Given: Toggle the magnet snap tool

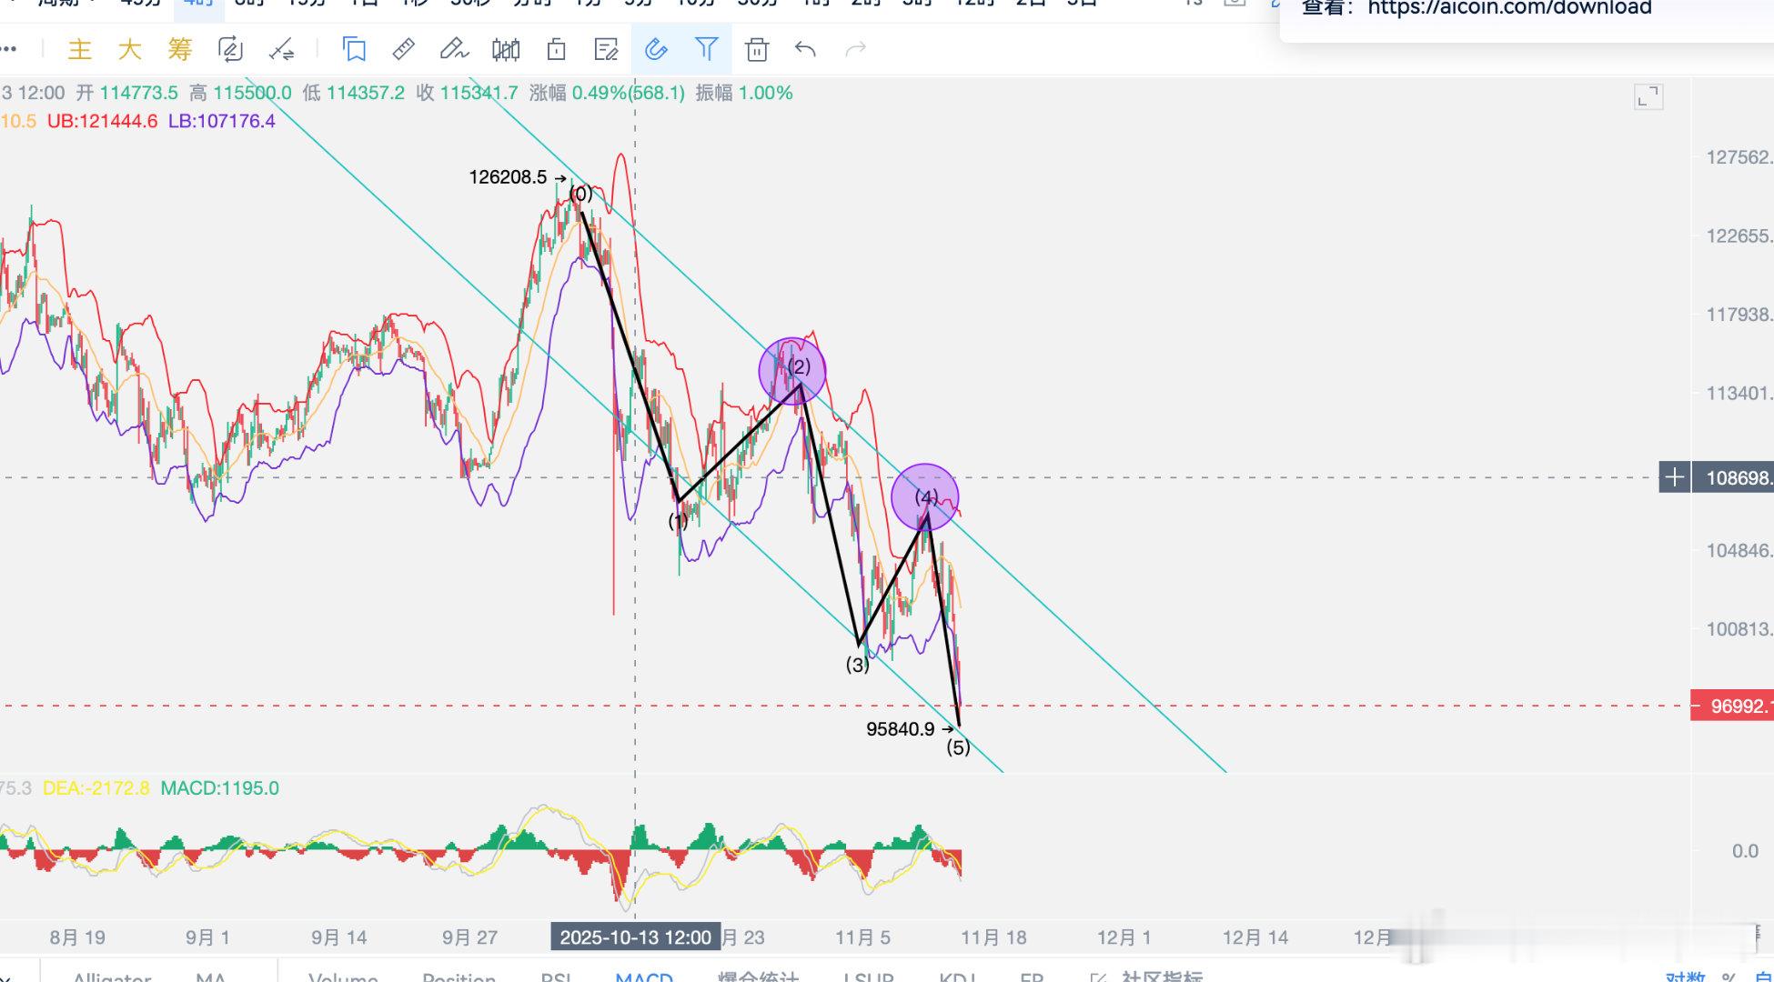Looking at the screenshot, I should point(656,49).
